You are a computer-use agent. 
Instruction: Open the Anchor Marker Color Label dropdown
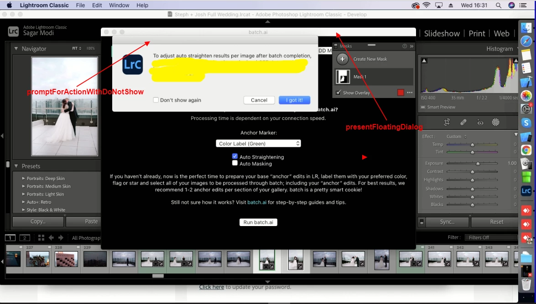pyautogui.click(x=259, y=144)
